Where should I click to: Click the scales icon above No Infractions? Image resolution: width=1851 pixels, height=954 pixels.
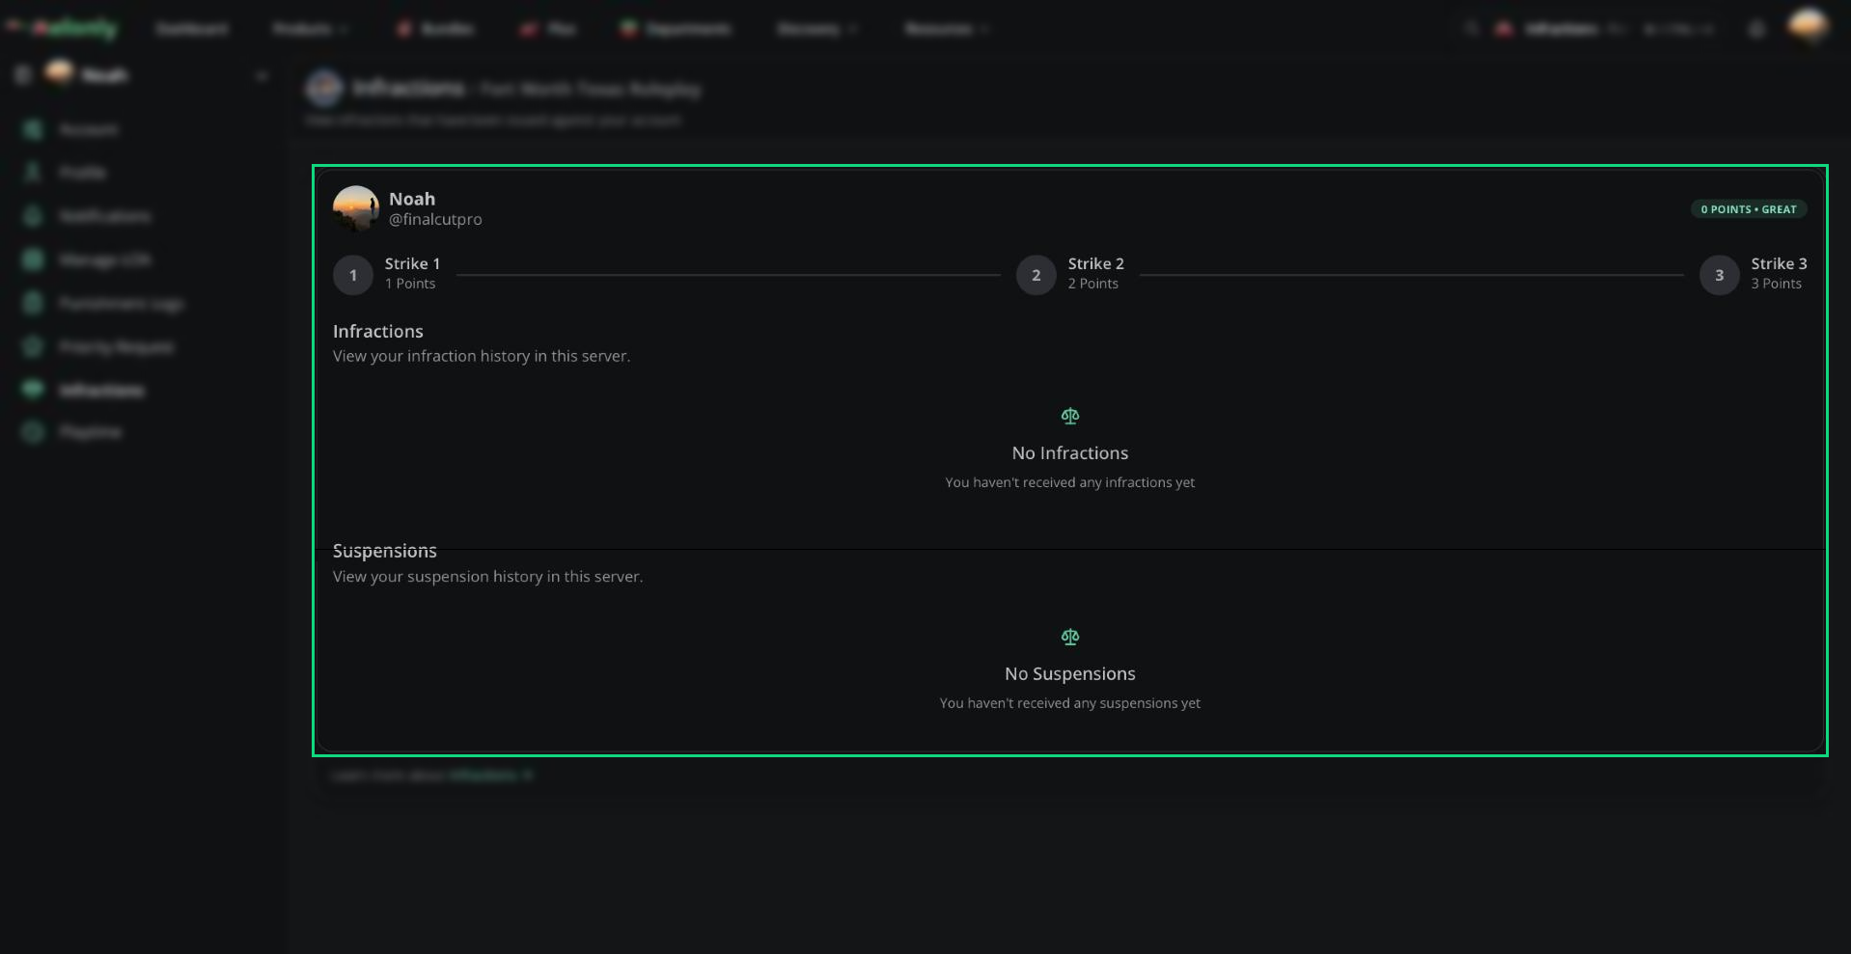[1069, 416]
